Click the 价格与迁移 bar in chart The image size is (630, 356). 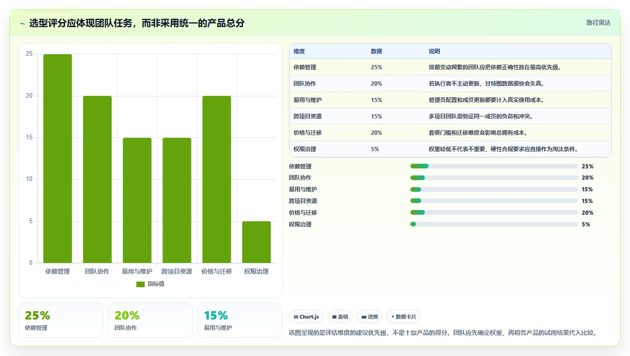[217, 180]
